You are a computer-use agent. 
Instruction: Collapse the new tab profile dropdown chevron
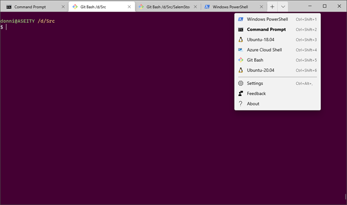283,7
